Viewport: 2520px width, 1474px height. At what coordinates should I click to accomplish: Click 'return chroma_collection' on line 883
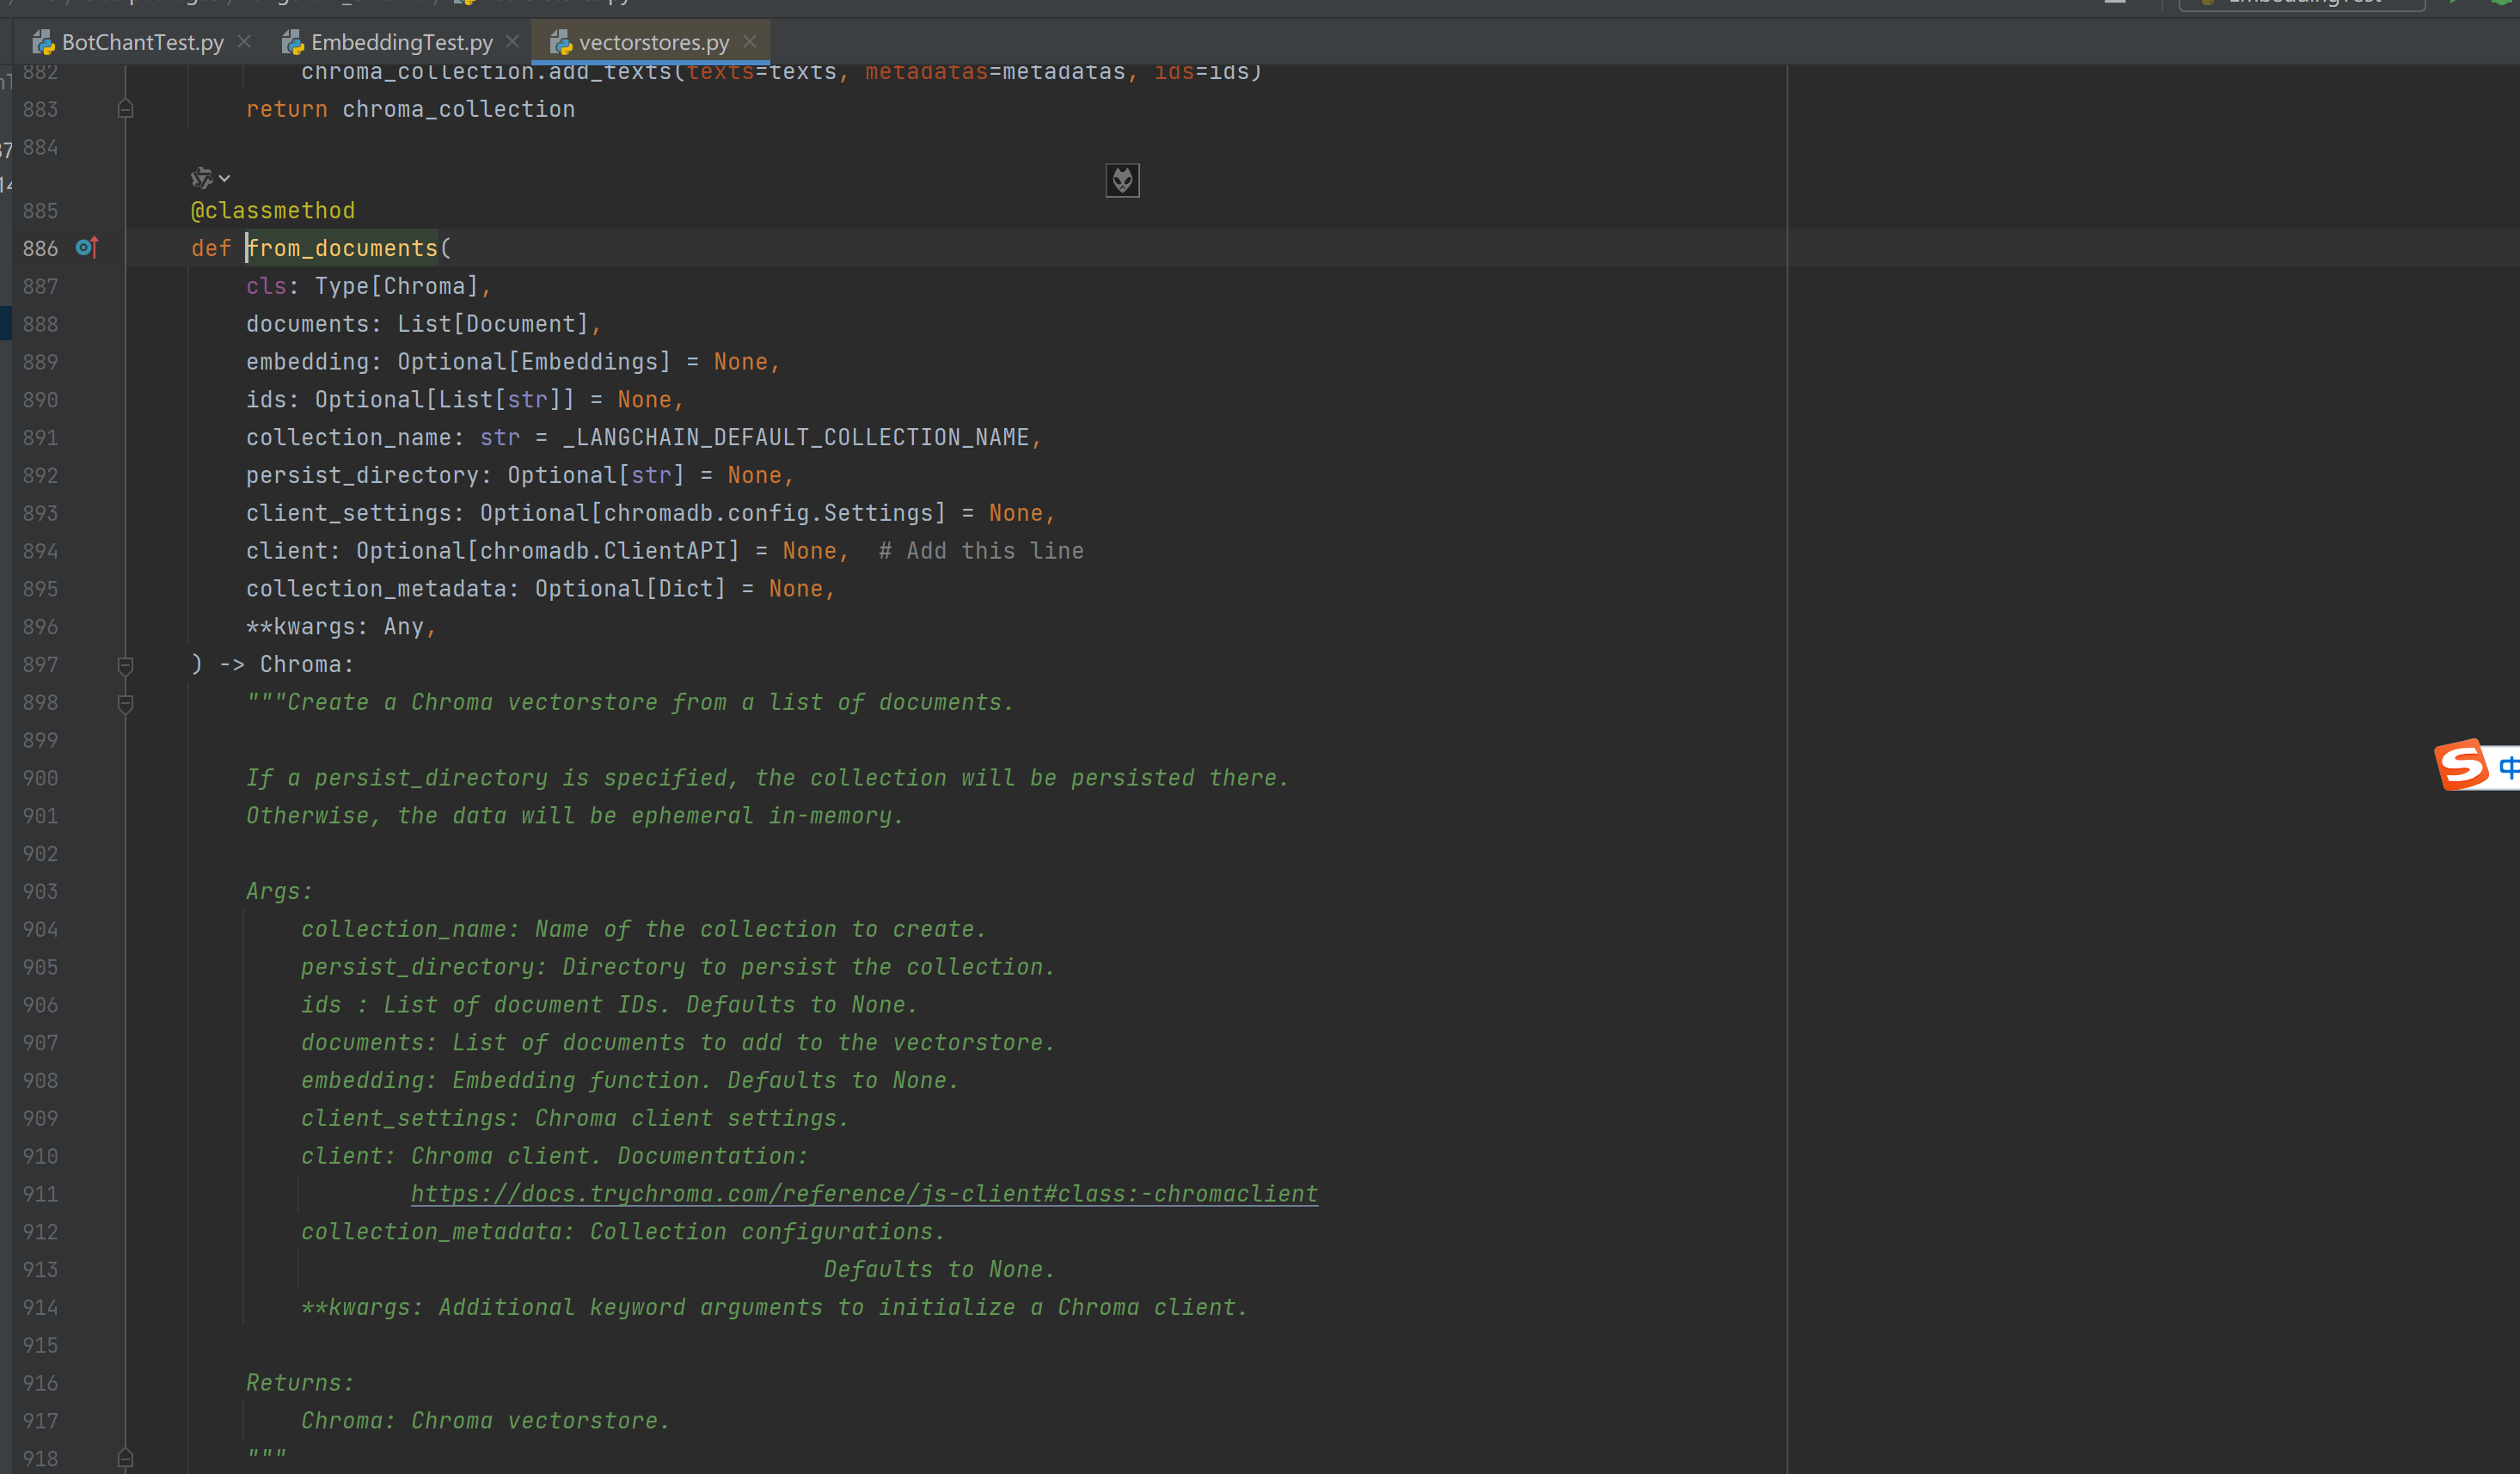[411, 109]
